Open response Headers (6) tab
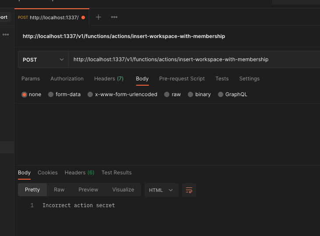 pyautogui.click(x=79, y=173)
